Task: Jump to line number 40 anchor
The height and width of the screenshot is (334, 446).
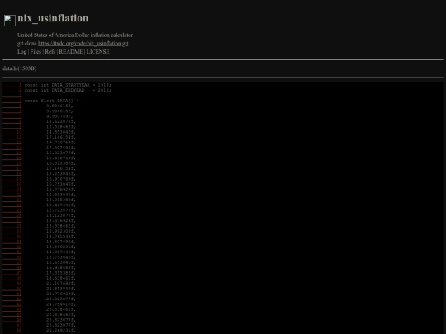Action: (12, 289)
